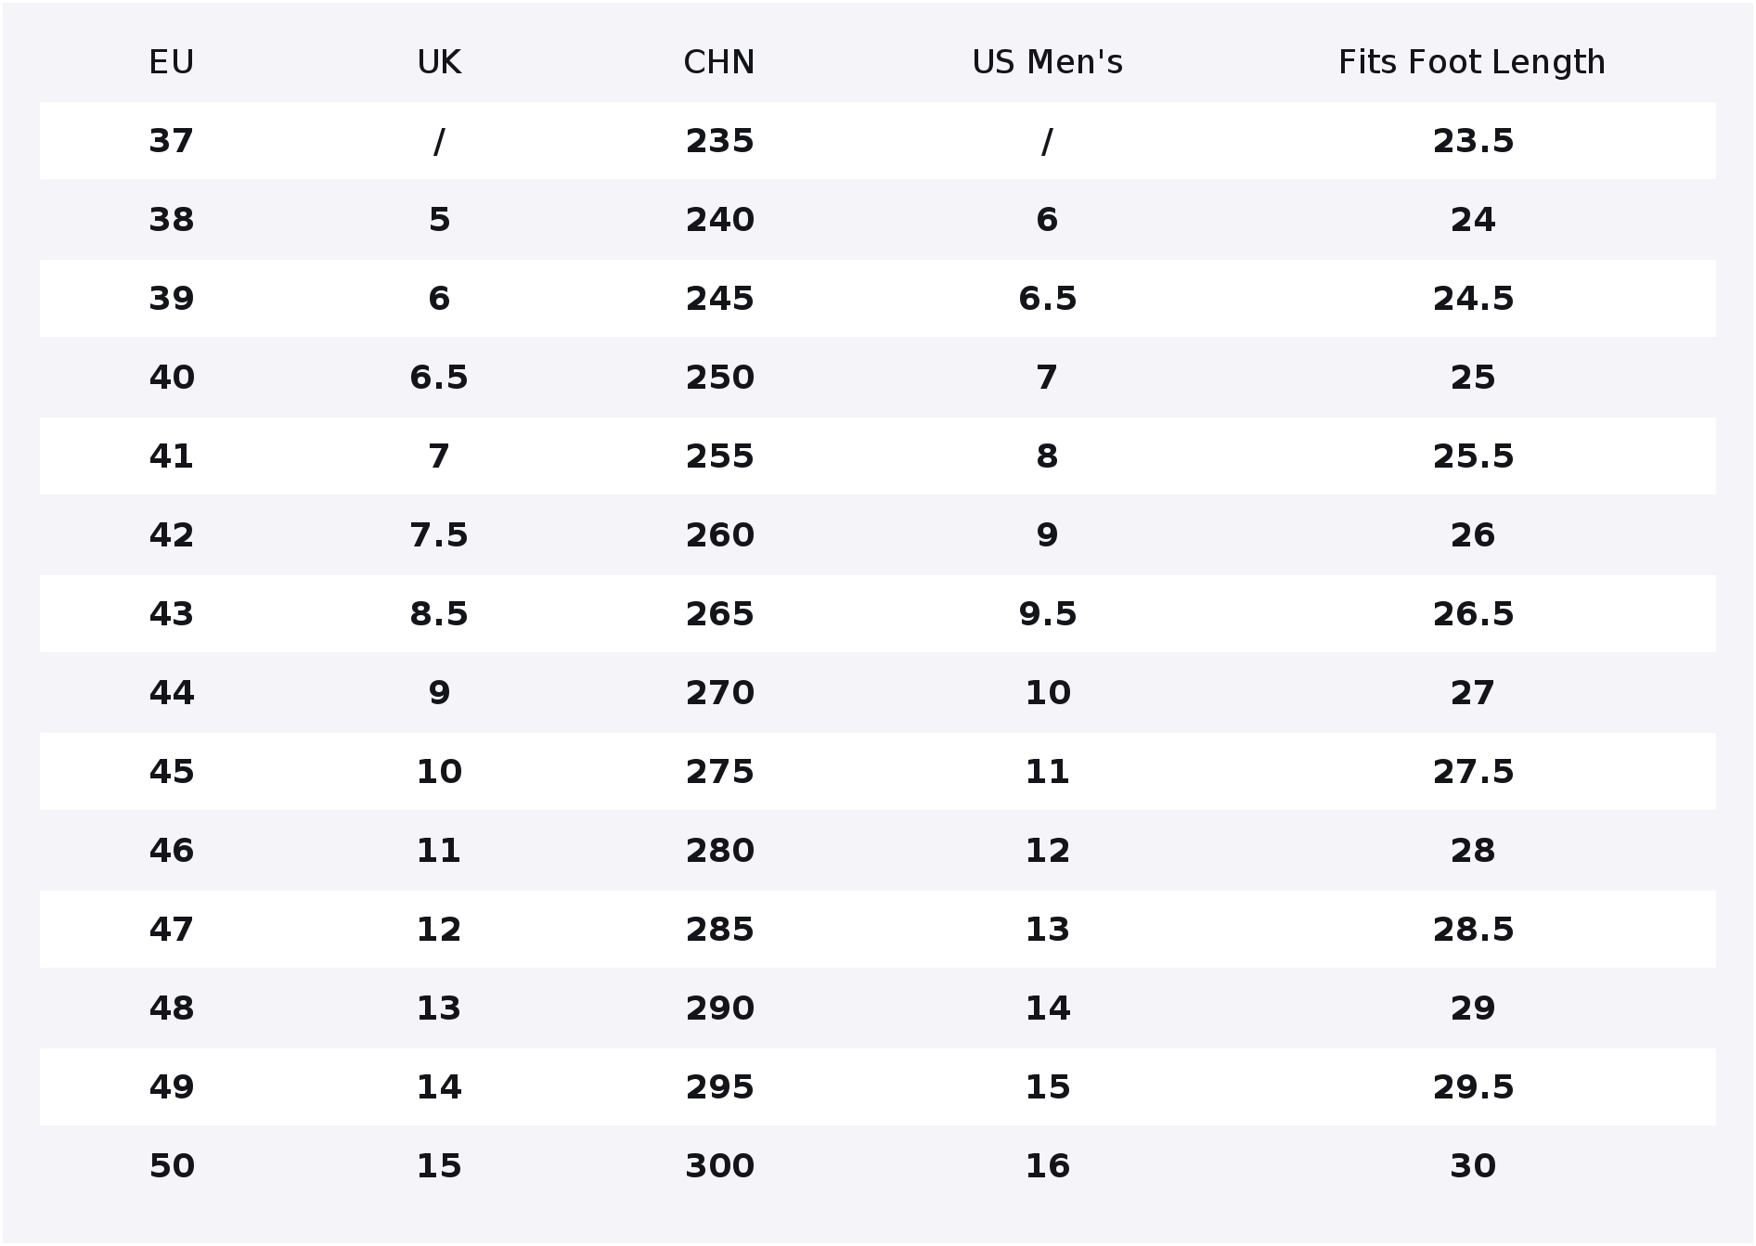
Task: Select CHN size 235 cell
Action: (x=720, y=141)
